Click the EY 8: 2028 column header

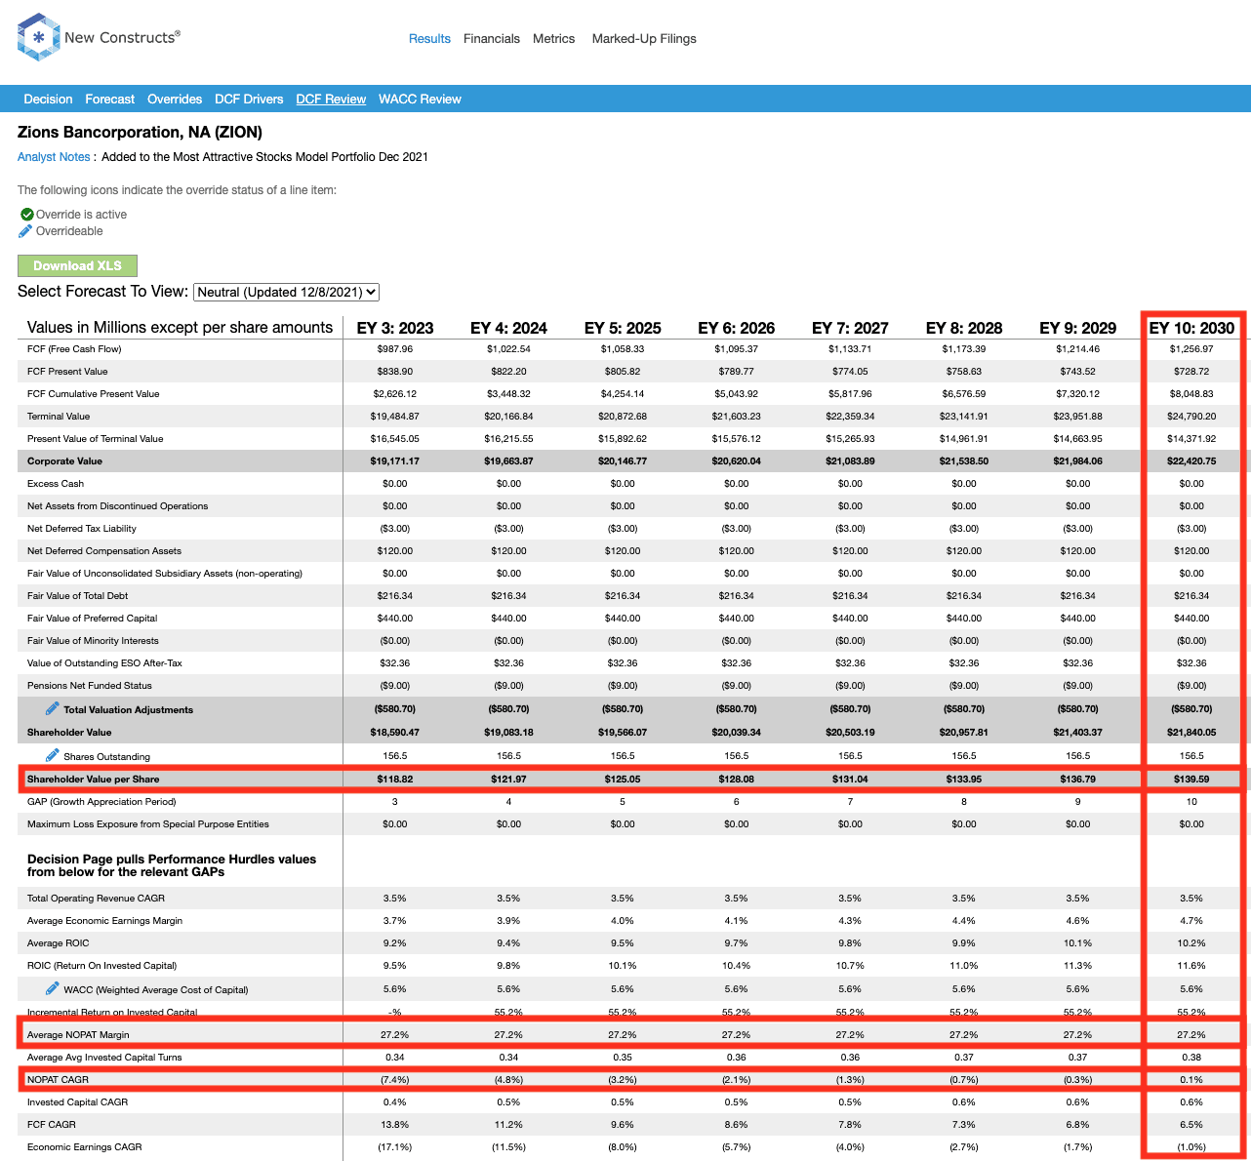(964, 328)
